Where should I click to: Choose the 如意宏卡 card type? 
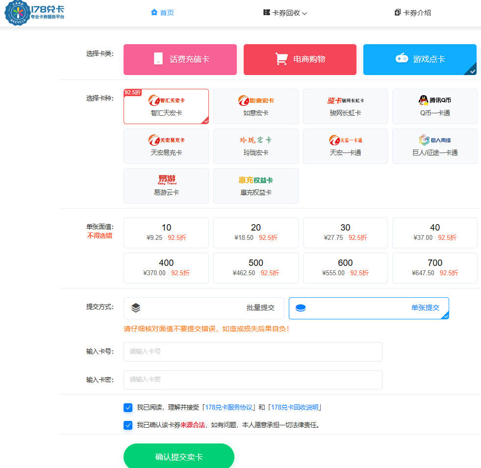click(x=256, y=106)
